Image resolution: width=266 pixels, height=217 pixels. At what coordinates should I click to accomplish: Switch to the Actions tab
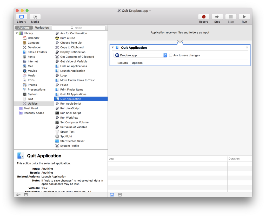[24, 28]
